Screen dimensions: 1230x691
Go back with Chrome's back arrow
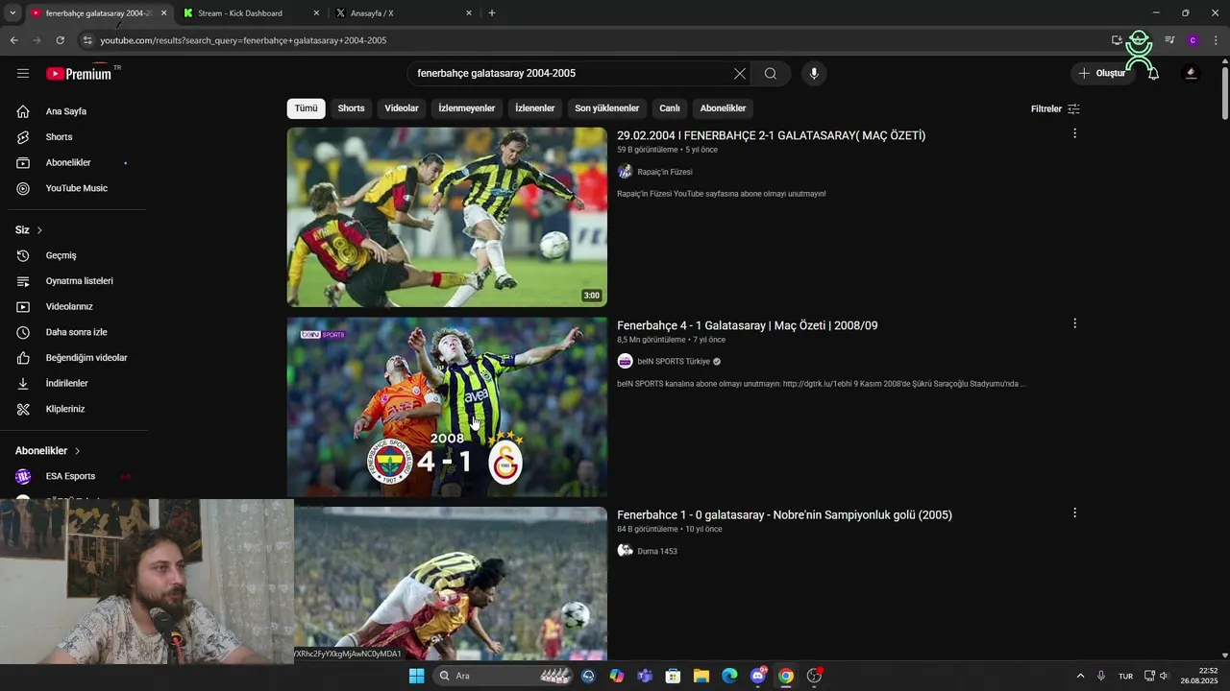point(13,40)
